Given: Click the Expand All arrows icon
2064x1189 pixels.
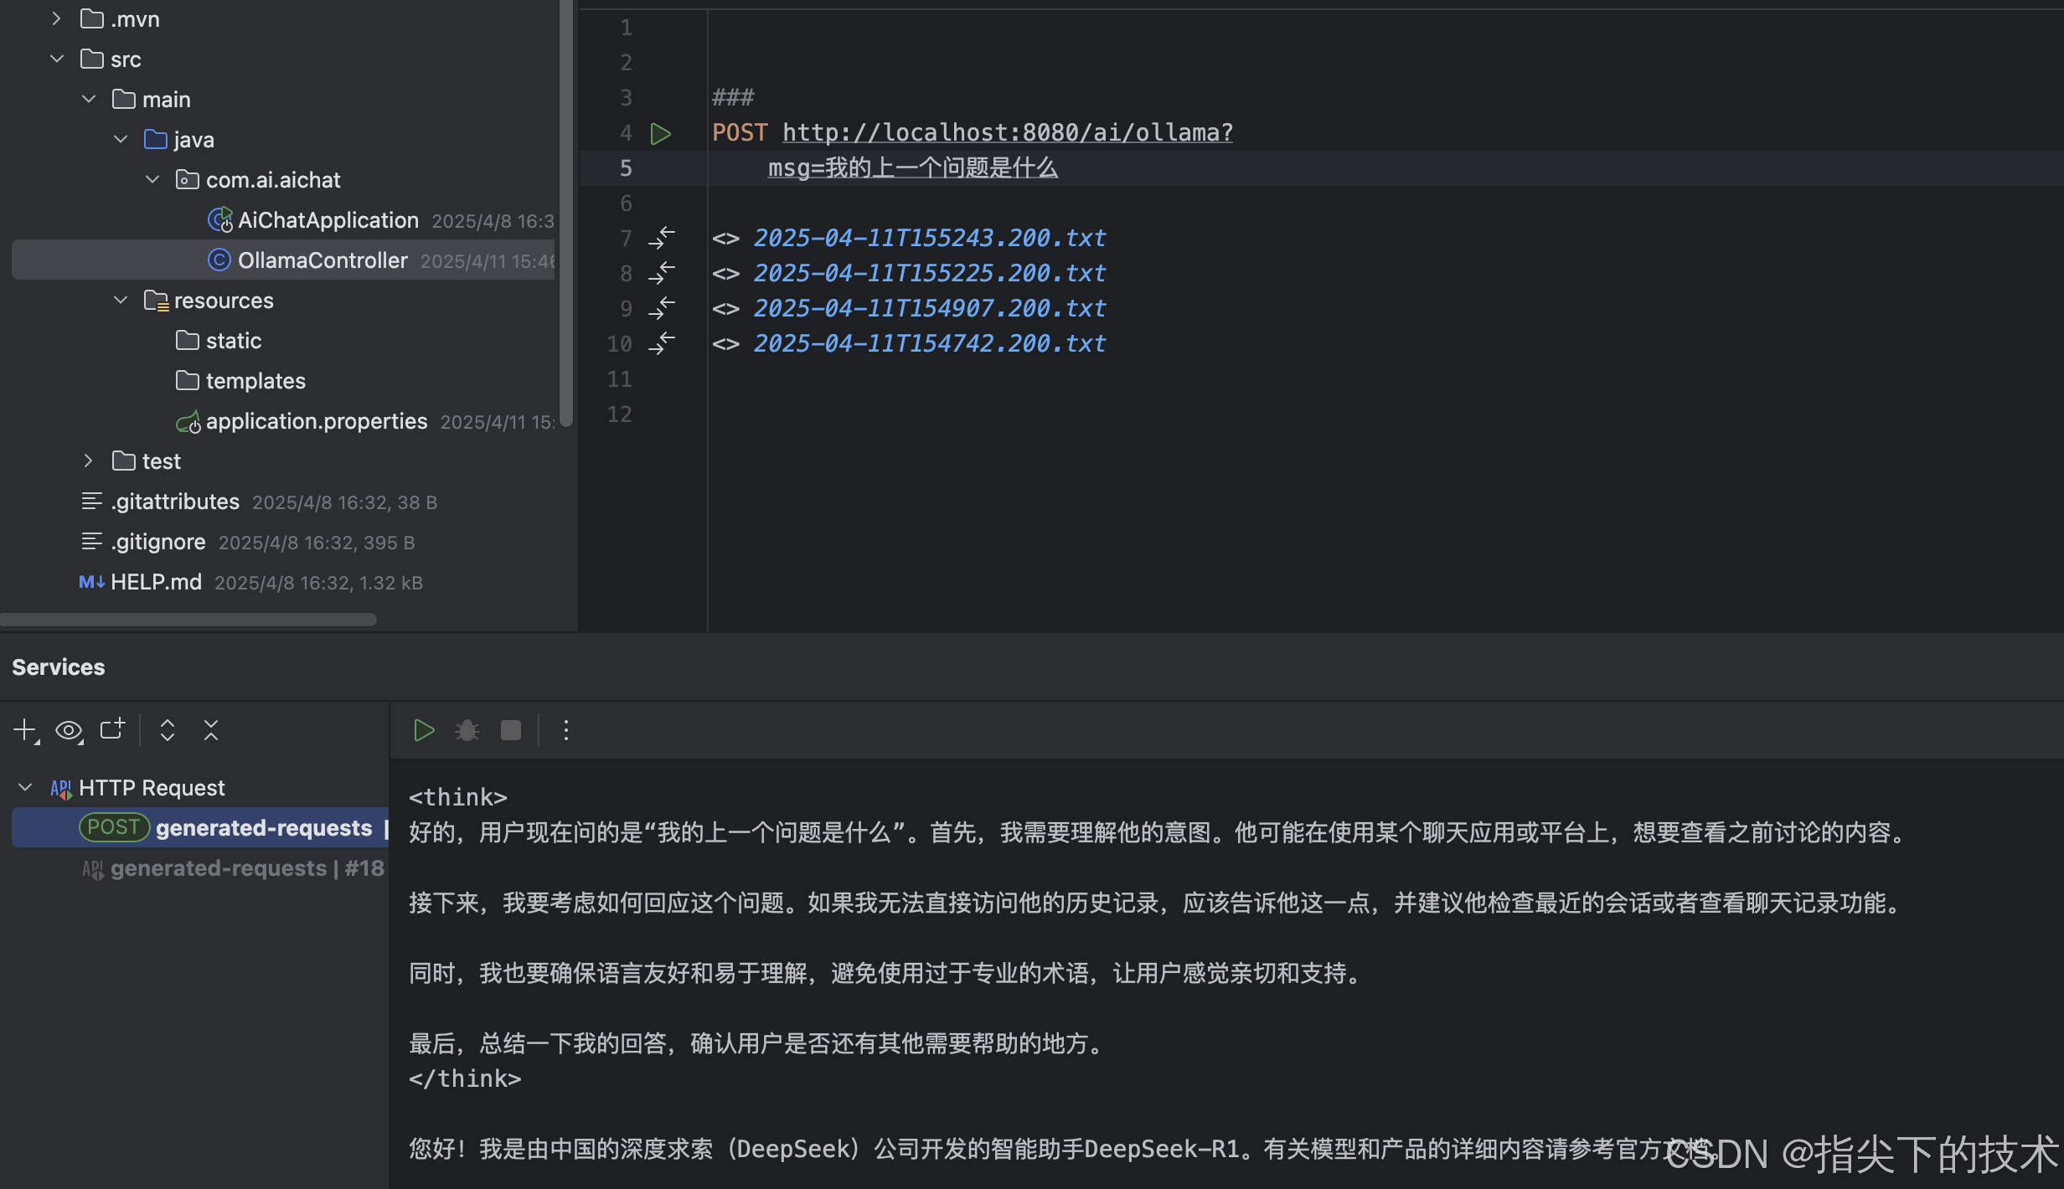Looking at the screenshot, I should click(168, 730).
